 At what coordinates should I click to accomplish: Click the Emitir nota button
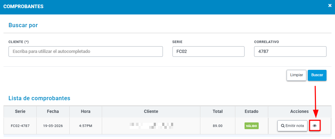click(292, 126)
